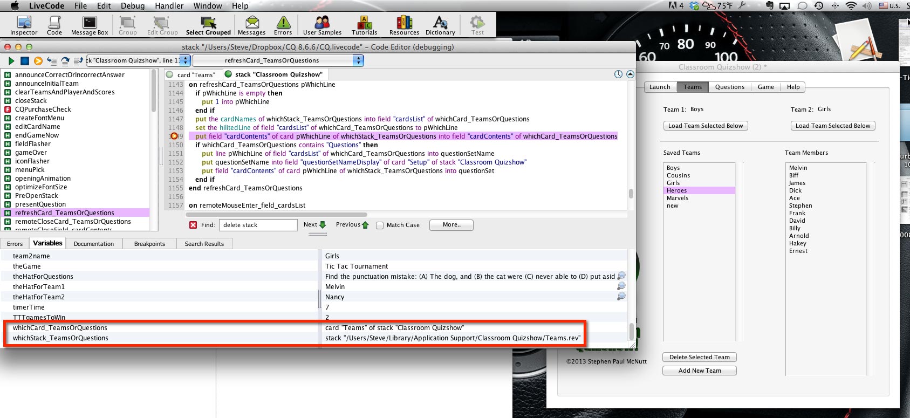Click the Inspector toolbar icon

pyautogui.click(x=24, y=25)
